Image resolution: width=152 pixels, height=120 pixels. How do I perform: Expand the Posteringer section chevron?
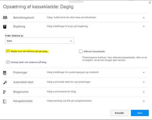(144, 73)
